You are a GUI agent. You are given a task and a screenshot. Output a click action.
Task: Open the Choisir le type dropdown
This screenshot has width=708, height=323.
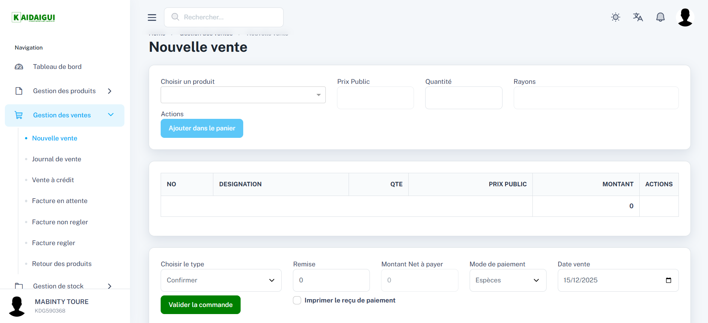pos(221,280)
